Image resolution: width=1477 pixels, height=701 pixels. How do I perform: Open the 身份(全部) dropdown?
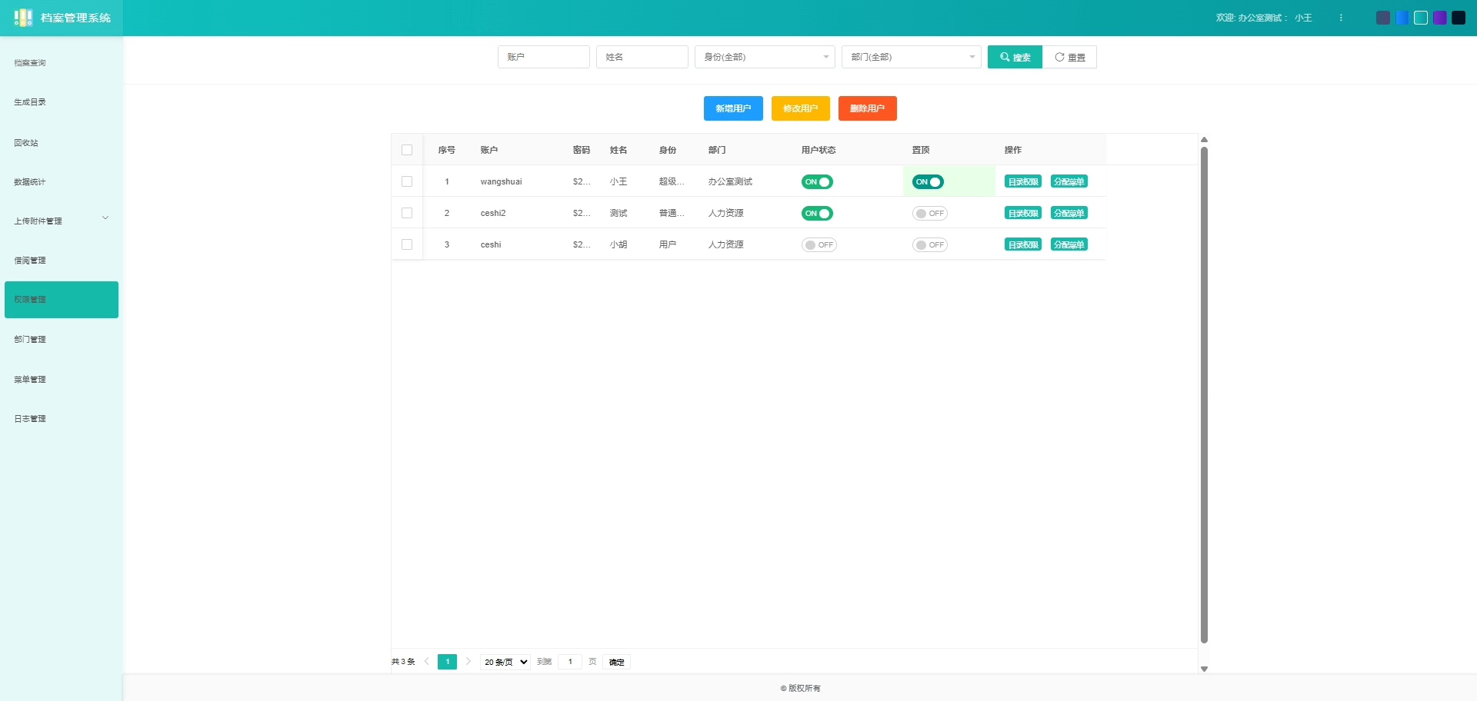coord(765,57)
